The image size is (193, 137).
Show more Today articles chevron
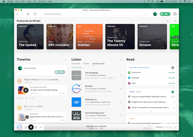pyautogui.click(x=151, y=112)
